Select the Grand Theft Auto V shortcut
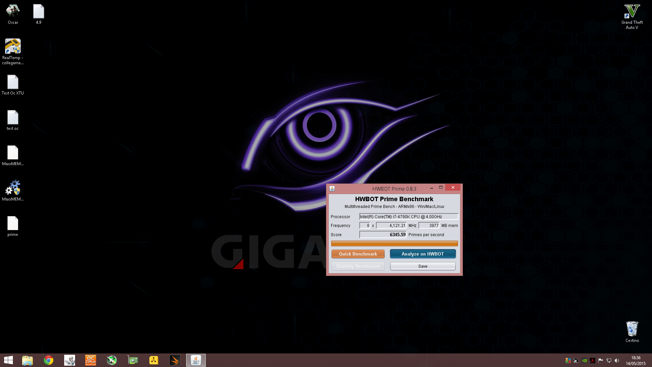 632,17
